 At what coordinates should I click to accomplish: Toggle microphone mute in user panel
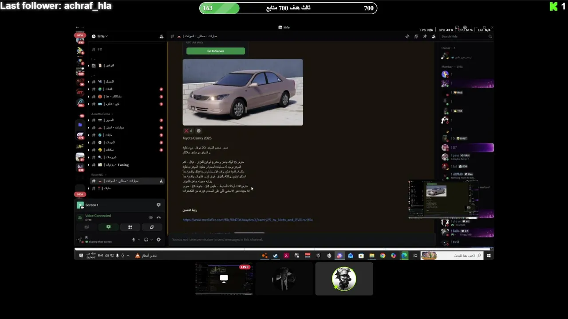click(x=134, y=240)
